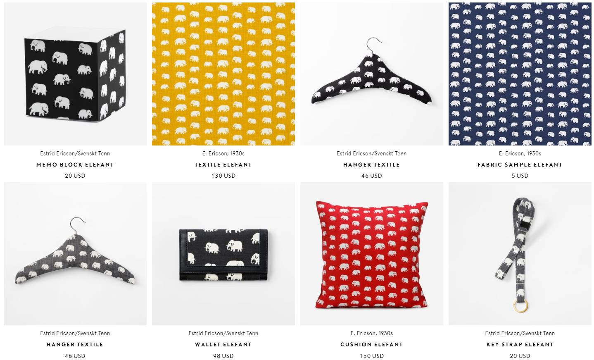This screenshot has height=360, width=594.
Task: Click the FABRIC SAMPLE ELEFANT title
Action: click(x=520, y=165)
